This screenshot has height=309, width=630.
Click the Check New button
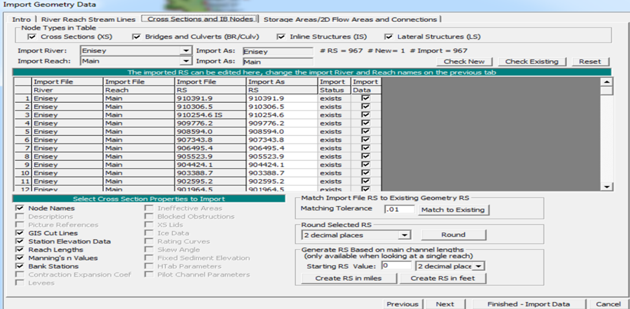pyautogui.click(x=465, y=61)
